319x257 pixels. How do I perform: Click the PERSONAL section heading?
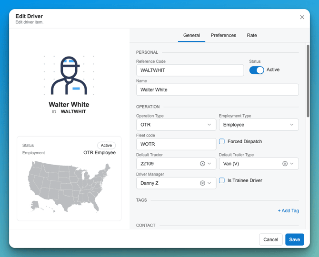[x=147, y=52]
